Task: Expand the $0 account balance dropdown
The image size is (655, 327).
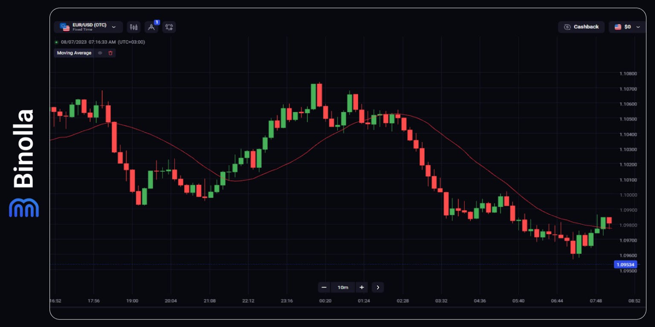Action: (x=627, y=27)
